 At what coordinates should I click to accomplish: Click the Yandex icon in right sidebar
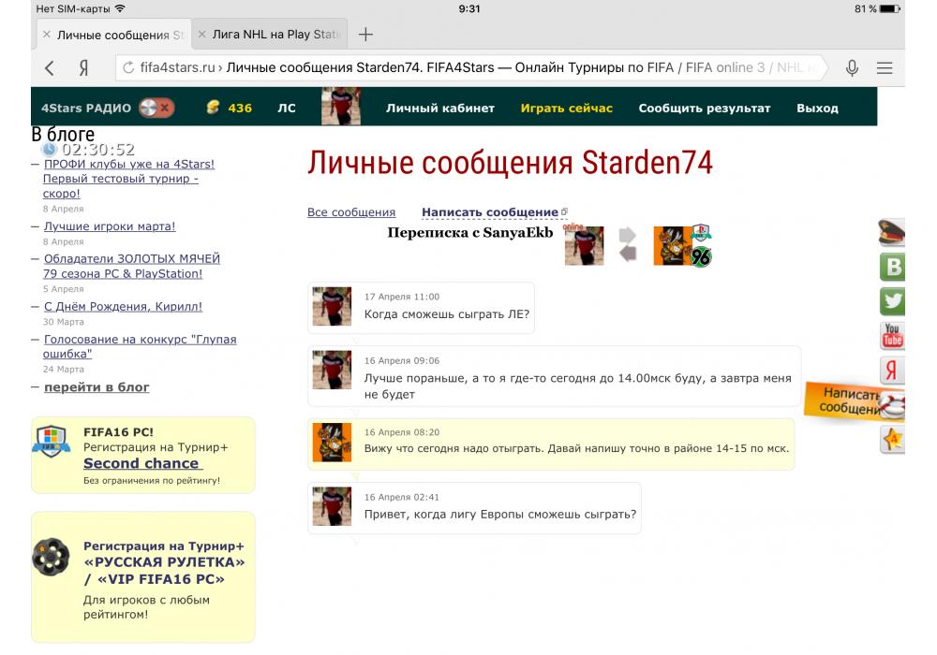click(x=893, y=370)
